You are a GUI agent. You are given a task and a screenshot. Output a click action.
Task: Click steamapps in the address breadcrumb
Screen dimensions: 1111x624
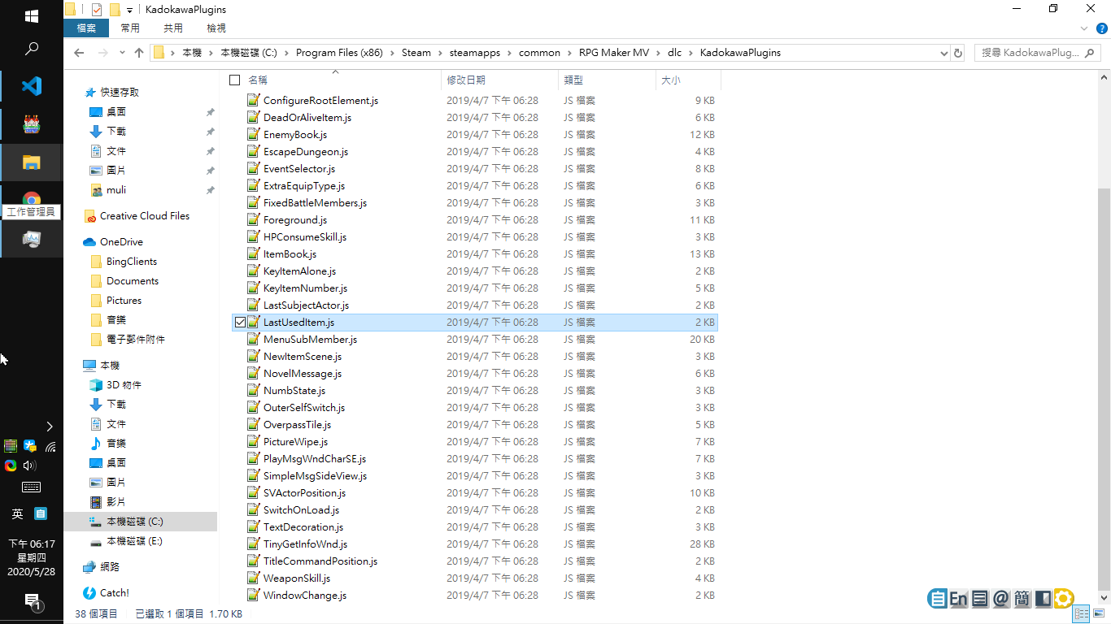pos(473,53)
